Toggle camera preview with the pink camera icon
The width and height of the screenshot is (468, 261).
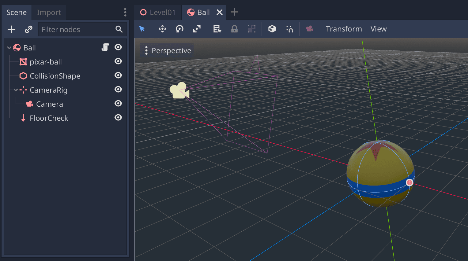point(309,28)
